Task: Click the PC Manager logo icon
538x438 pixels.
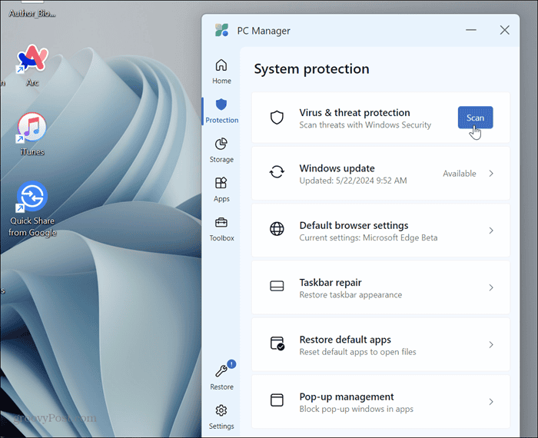Action: pyautogui.click(x=221, y=30)
